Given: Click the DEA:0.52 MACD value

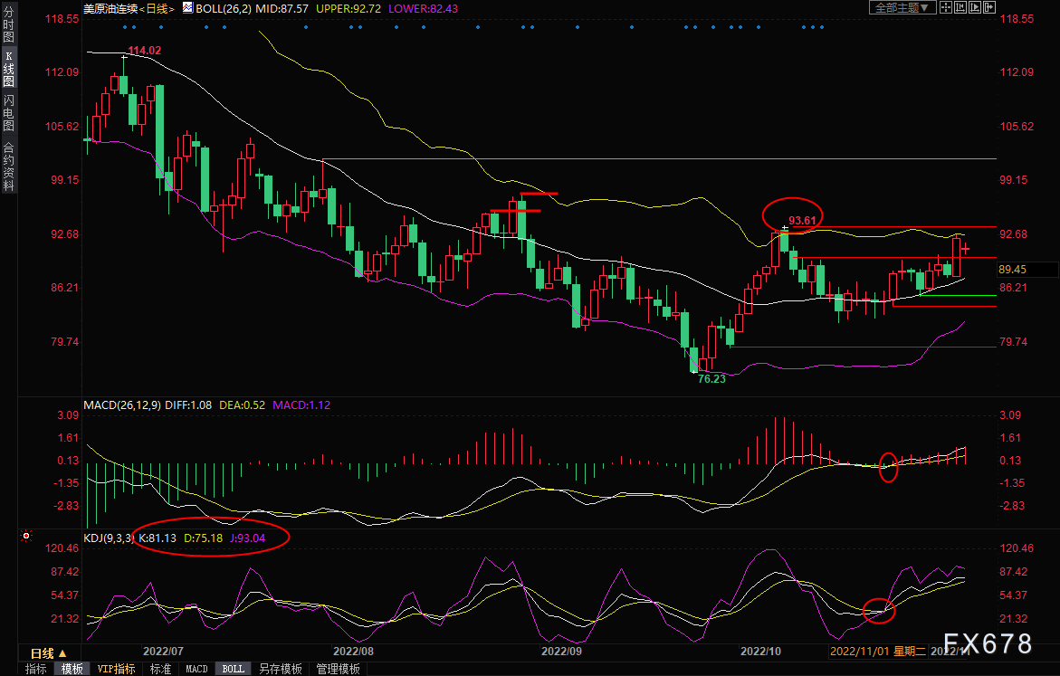Looking at the screenshot, I should [x=242, y=405].
